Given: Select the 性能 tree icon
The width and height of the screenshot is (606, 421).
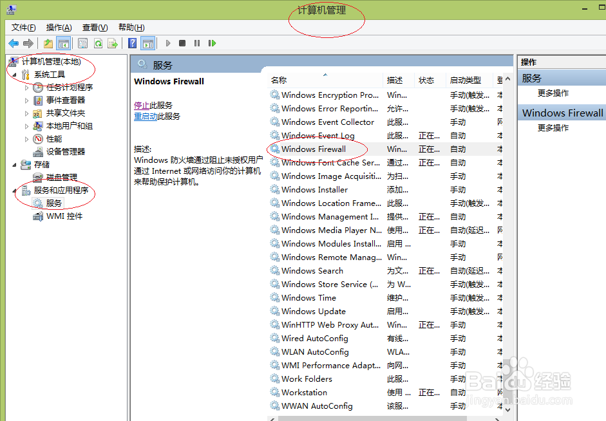Looking at the screenshot, I should (38, 138).
